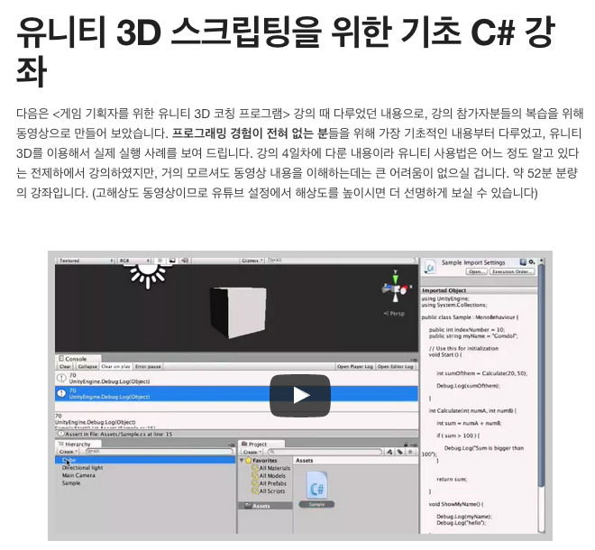Open Hierarchy panel options menu icon

coord(231,445)
